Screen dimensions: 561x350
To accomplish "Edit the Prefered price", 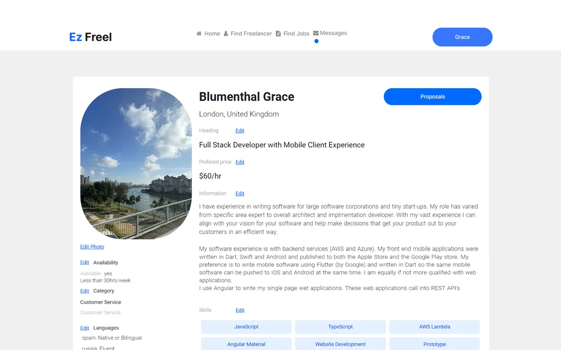I will [x=240, y=162].
